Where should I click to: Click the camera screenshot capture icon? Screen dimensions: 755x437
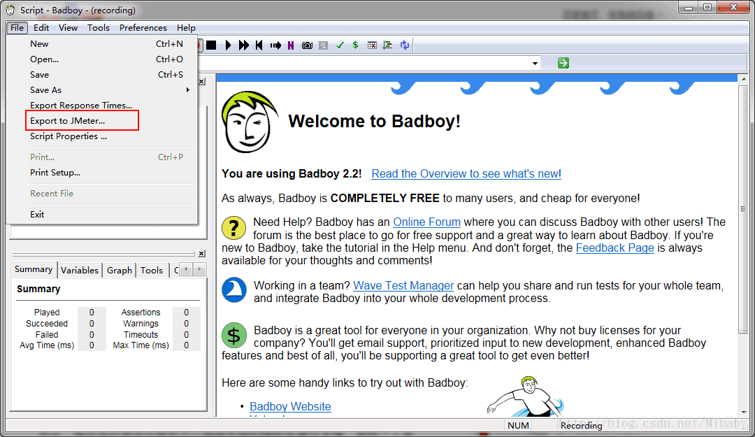tap(307, 45)
